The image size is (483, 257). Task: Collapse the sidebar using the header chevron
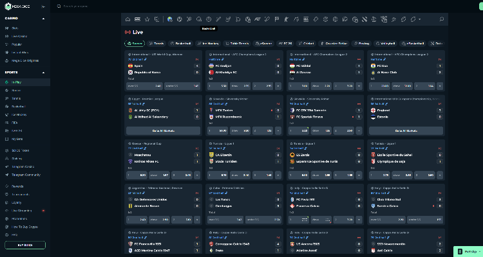tap(43, 6)
